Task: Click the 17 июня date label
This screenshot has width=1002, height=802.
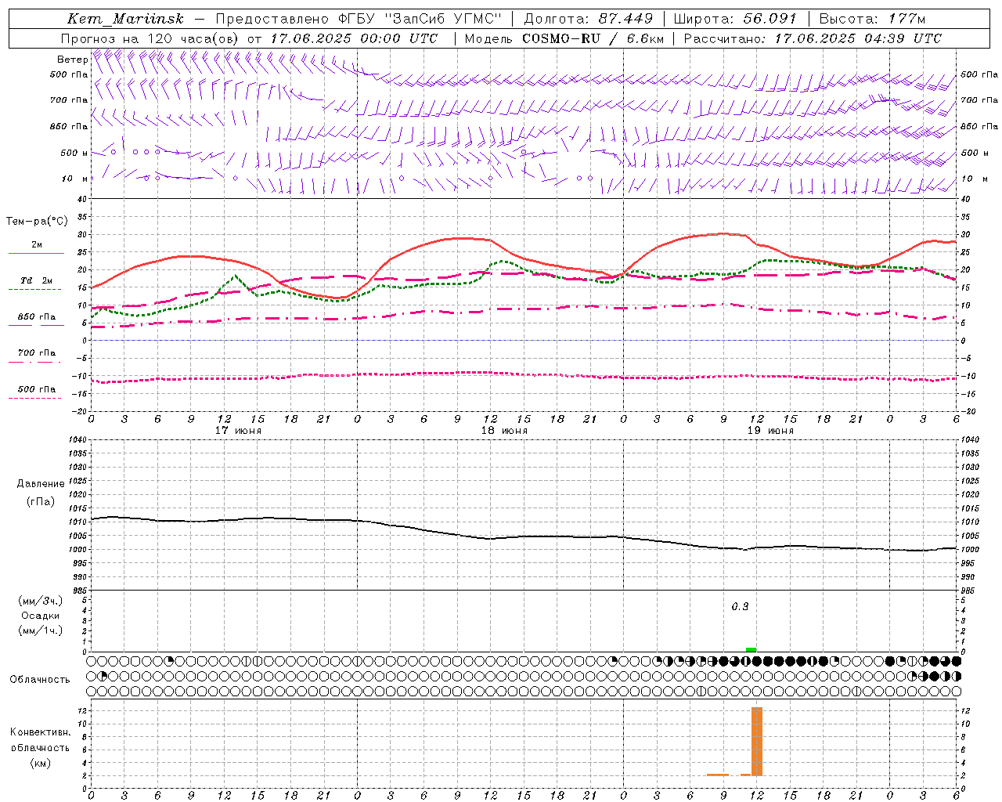Action: 238,431
